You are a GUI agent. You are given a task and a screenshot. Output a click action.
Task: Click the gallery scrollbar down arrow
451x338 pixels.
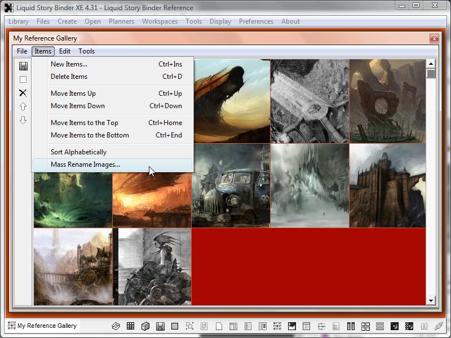point(431,301)
